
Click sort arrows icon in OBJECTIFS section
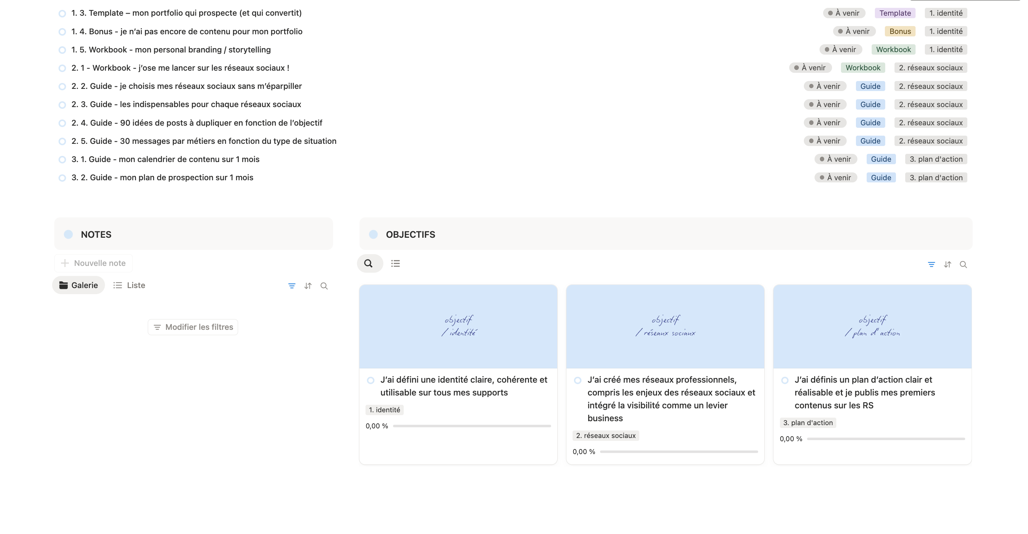coord(947,264)
